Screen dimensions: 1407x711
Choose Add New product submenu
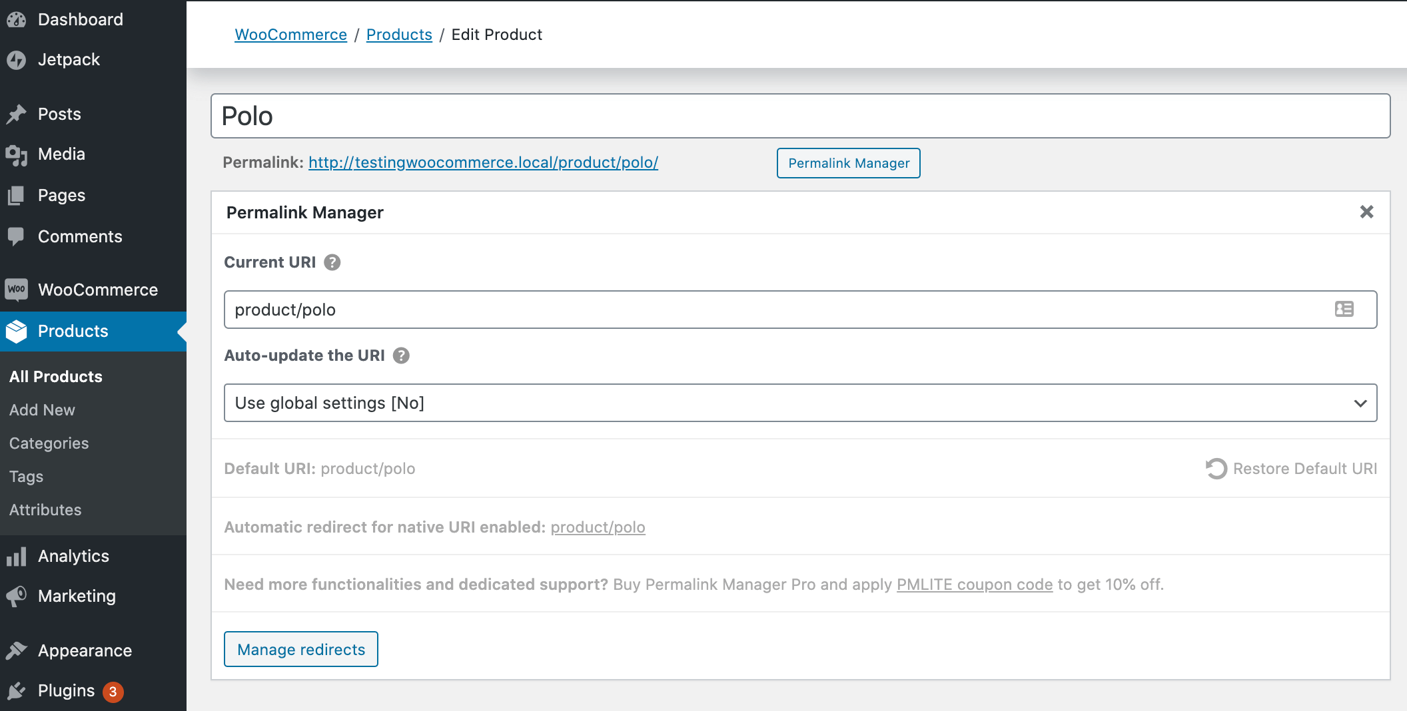[42, 410]
